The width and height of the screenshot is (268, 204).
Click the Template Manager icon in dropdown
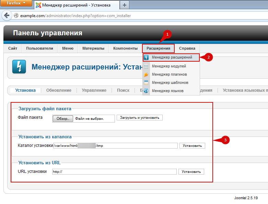[147, 82]
